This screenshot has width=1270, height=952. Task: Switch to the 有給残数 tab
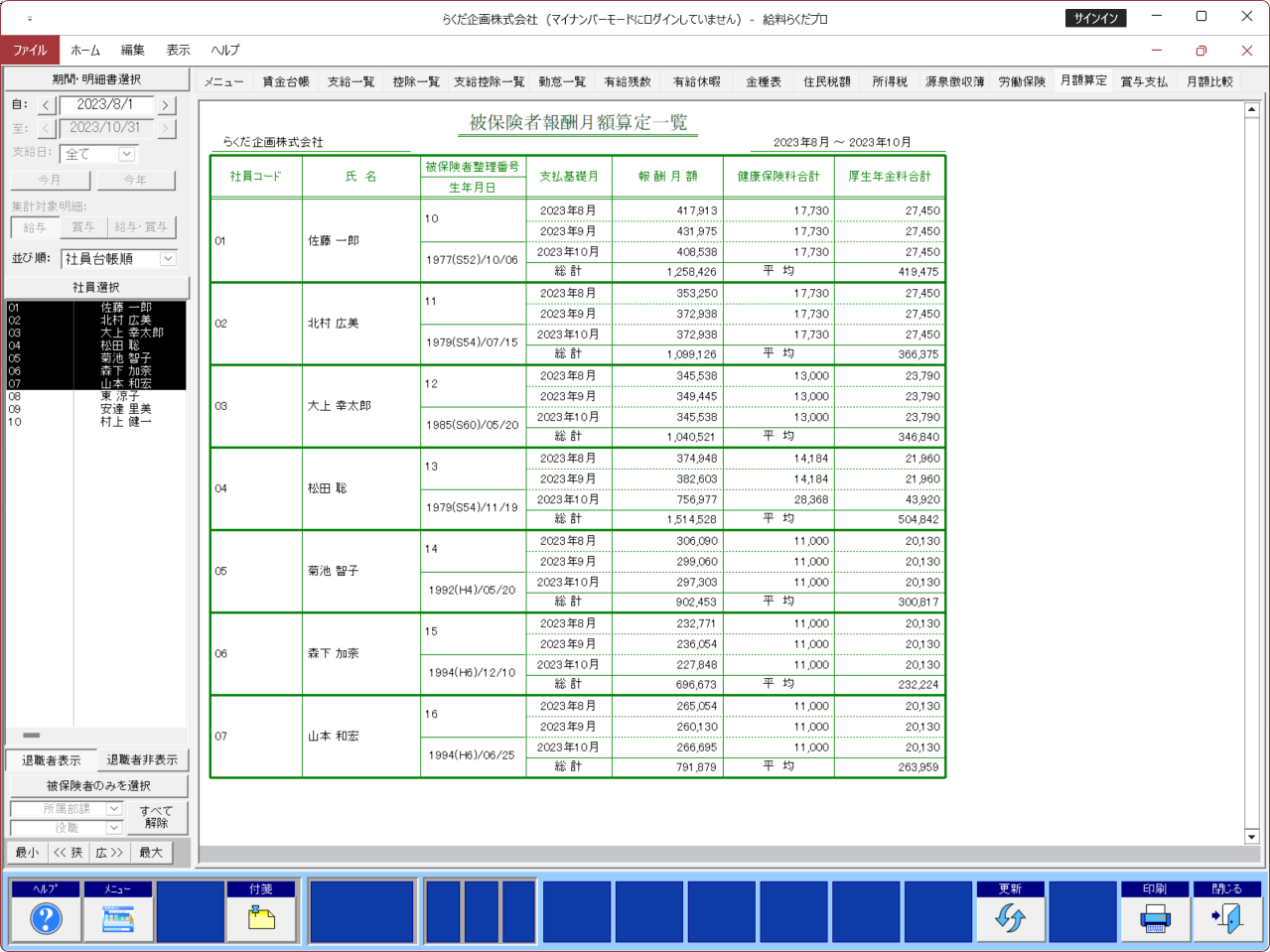tap(628, 81)
